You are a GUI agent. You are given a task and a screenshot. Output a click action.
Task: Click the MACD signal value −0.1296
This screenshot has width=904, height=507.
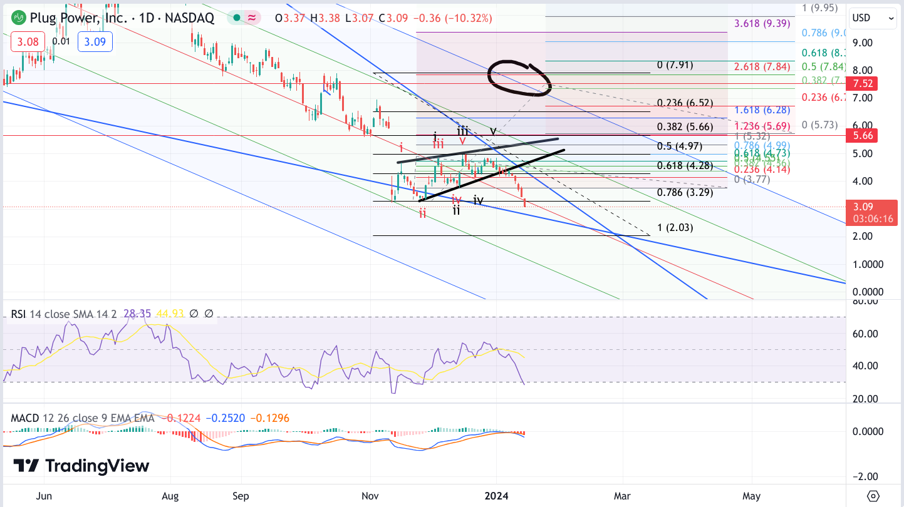tap(270, 418)
